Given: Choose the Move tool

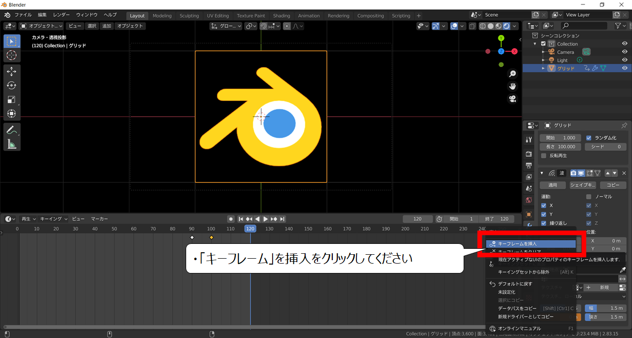Looking at the screenshot, I should coord(12,72).
